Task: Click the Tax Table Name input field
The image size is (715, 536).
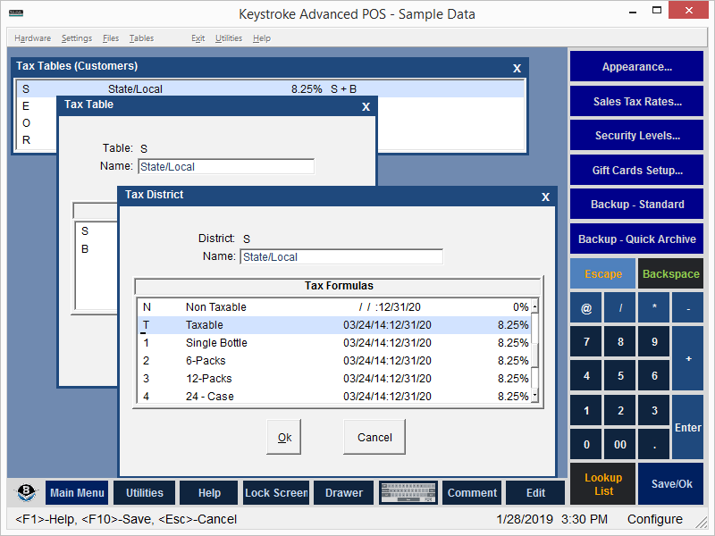Action: (226, 166)
